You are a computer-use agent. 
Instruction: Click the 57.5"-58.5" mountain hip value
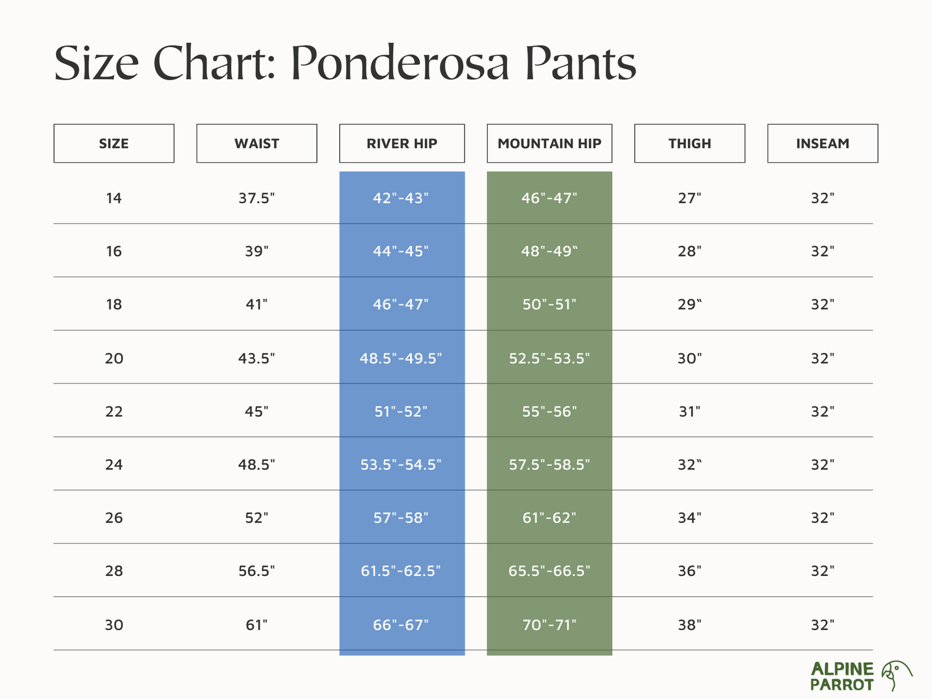[549, 465]
